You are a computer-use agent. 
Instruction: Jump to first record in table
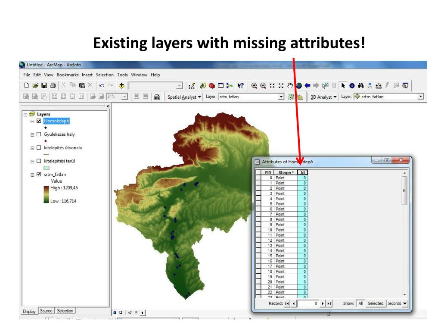[x=287, y=303]
